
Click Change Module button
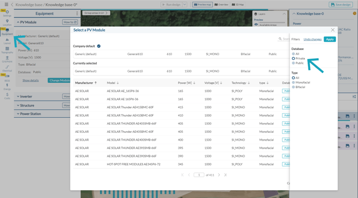tap(59, 80)
